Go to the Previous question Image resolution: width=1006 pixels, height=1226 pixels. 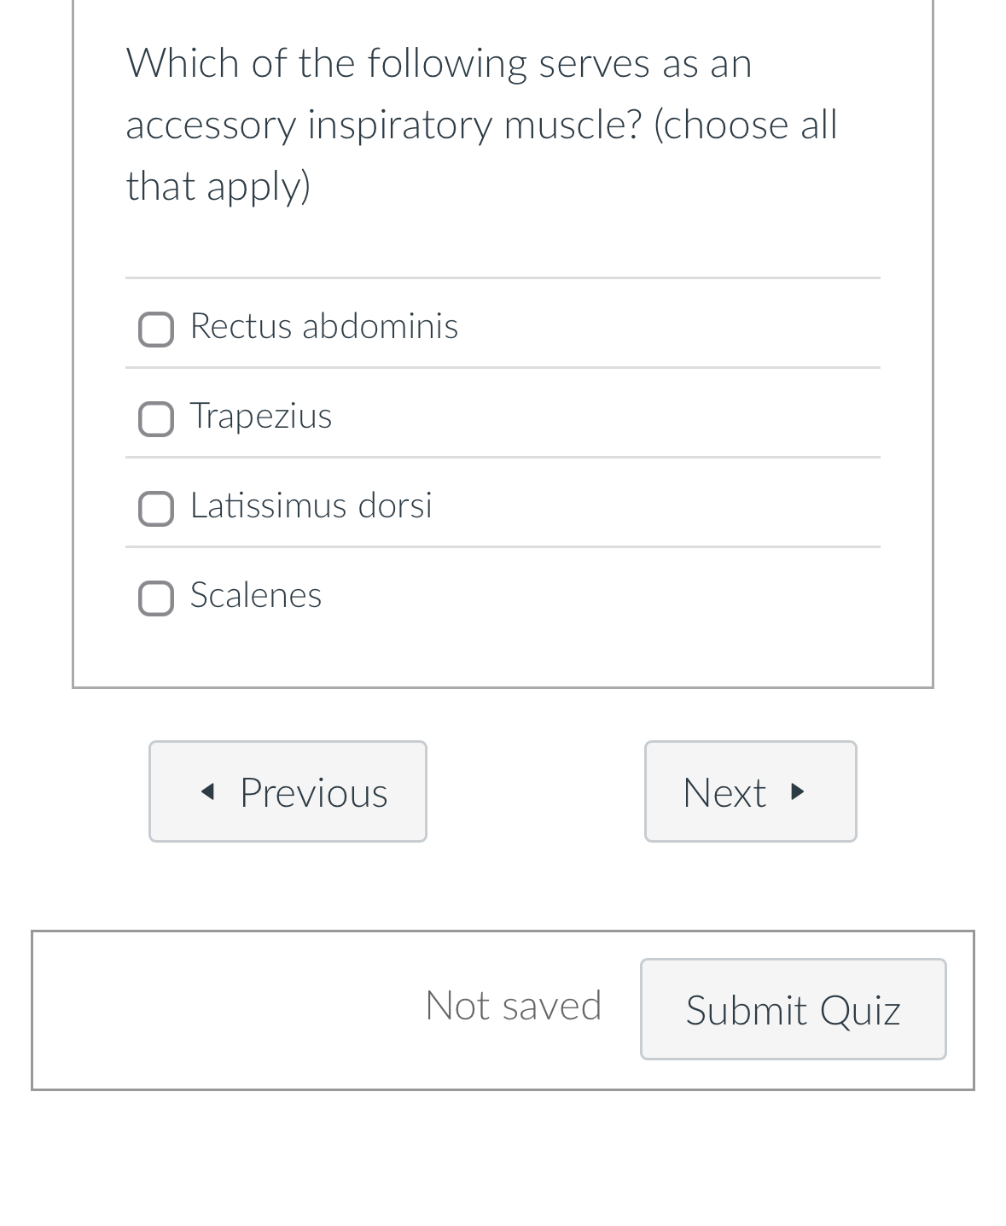click(x=288, y=791)
